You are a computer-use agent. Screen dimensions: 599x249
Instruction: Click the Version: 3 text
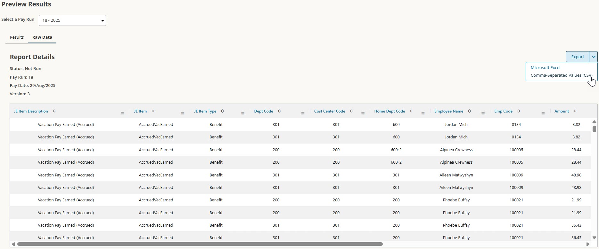pos(20,94)
